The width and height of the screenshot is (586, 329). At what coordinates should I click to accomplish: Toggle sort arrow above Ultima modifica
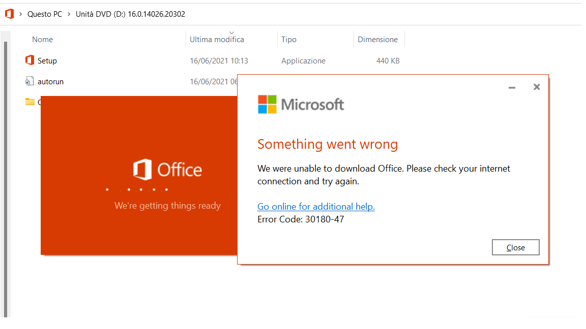coord(232,33)
